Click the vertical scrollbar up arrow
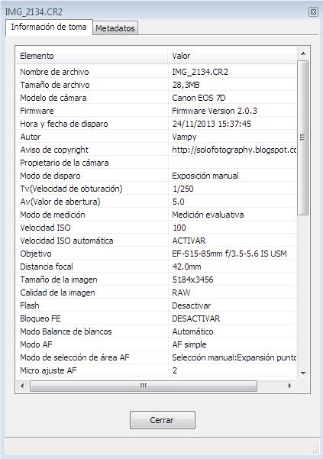This screenshot has width=323, height=459. pos(303,53)
